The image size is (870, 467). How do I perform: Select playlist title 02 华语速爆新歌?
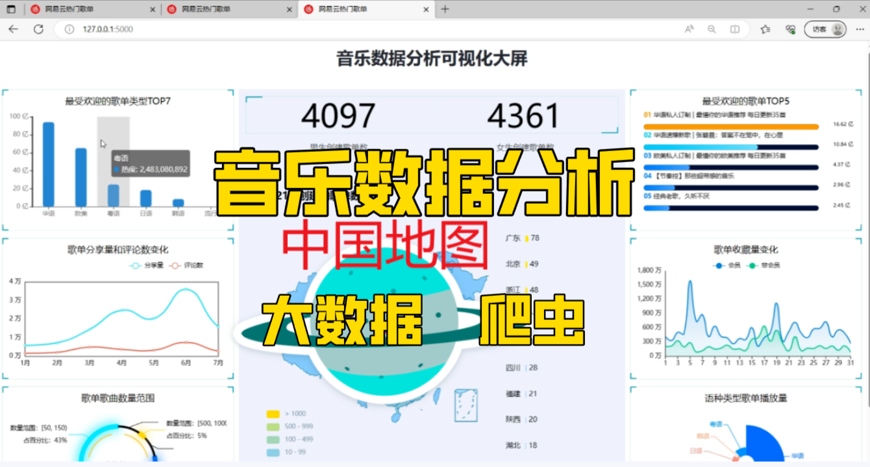(x=713, y=135)
